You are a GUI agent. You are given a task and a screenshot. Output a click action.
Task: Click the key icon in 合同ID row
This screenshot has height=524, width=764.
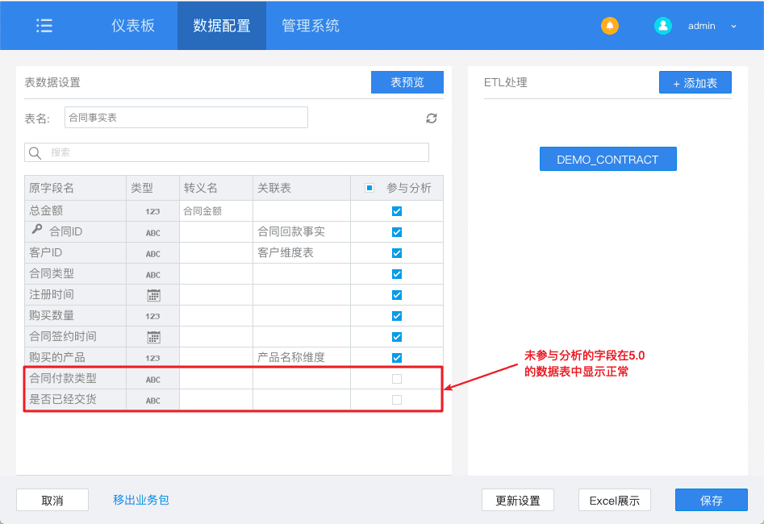click(37, 229)
